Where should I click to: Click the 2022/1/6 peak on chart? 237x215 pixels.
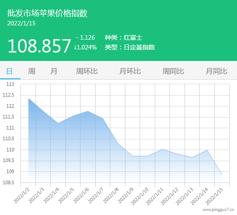[x=88, y=111]
